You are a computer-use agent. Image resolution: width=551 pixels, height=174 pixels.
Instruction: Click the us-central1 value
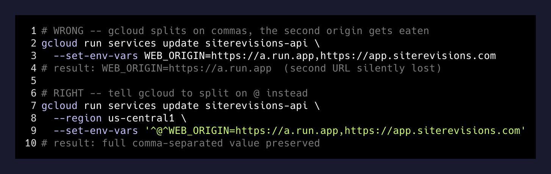(x=141, y=118)
